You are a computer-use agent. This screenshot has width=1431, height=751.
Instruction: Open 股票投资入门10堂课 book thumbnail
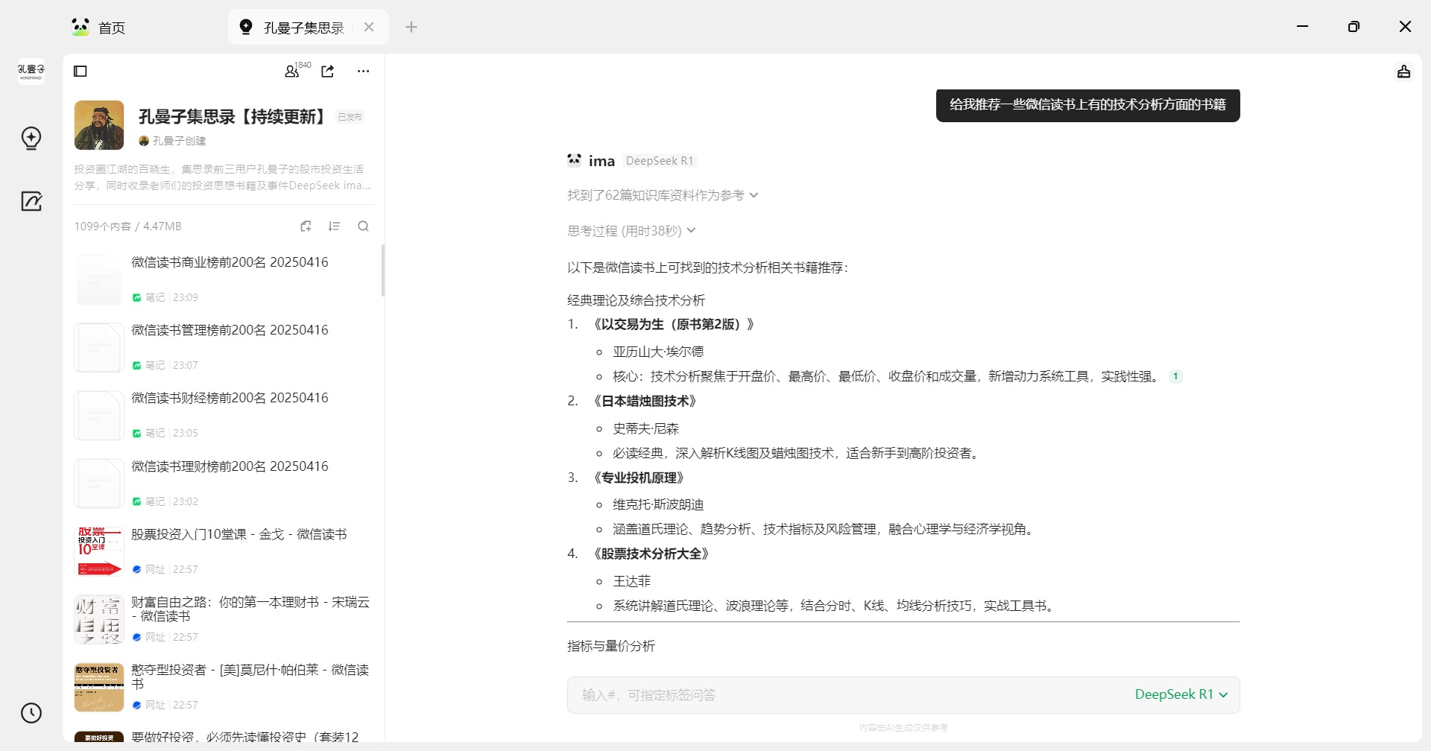99,551
